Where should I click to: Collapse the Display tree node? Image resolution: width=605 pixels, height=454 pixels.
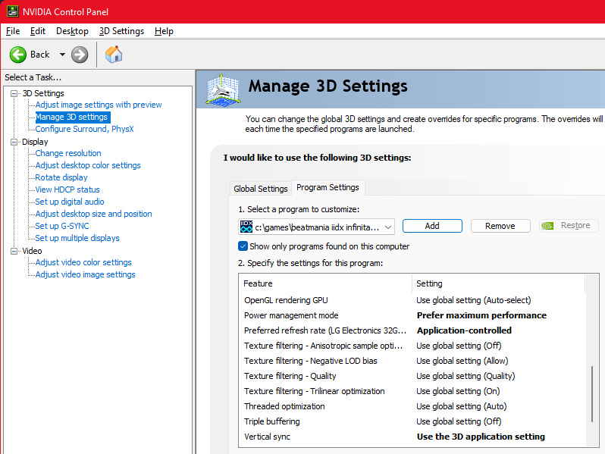[x=14, y=142]
